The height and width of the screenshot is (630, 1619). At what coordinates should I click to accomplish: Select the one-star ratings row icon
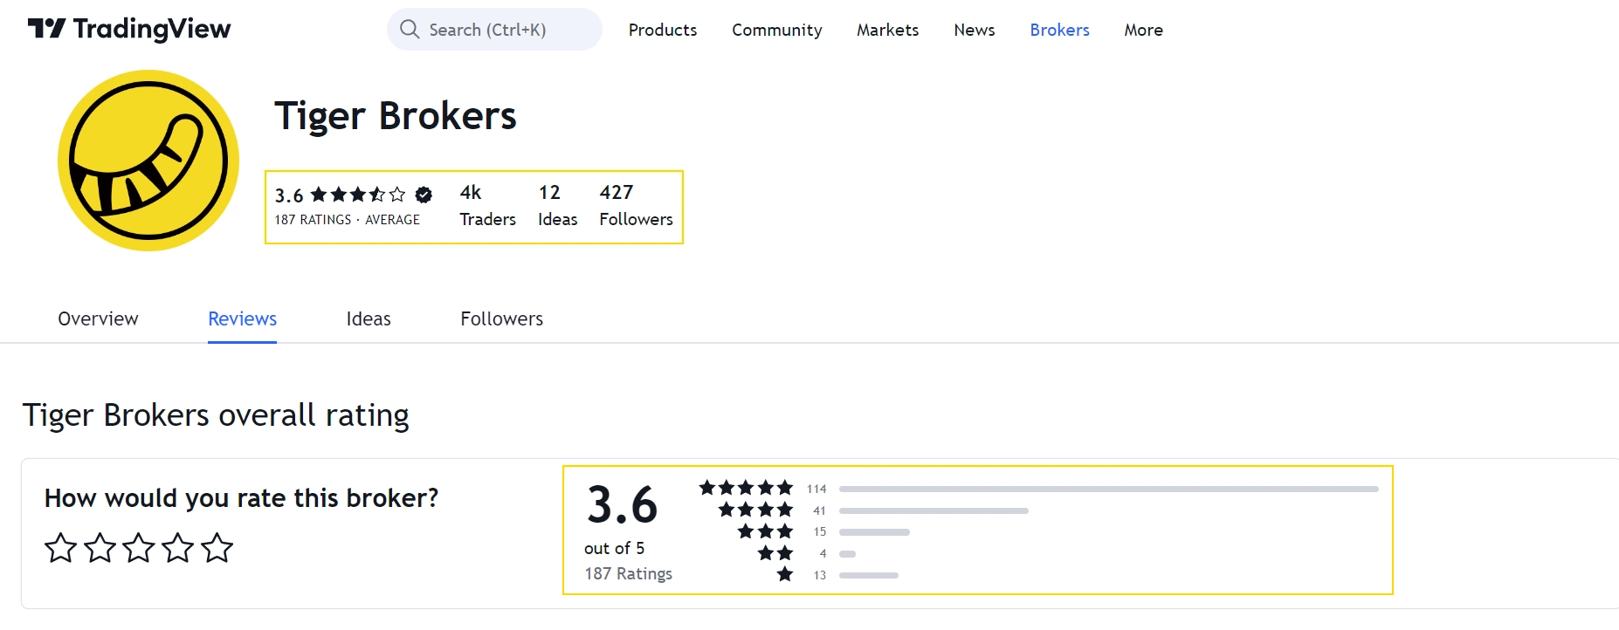pos(785,574)
